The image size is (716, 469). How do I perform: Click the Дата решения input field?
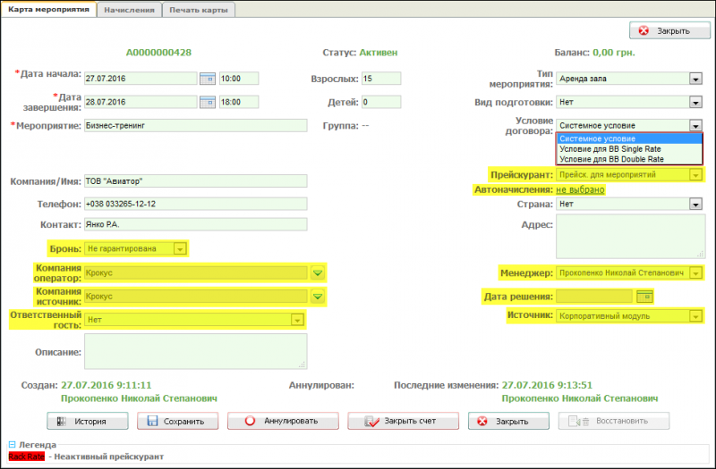click(x=594, y=297)
